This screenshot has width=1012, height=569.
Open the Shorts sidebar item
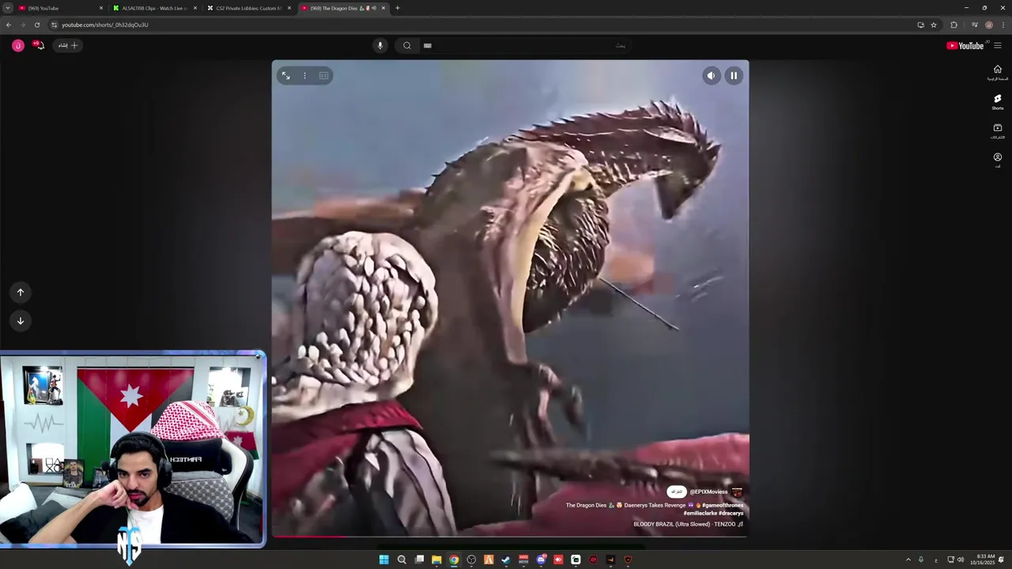pos(998,102)
